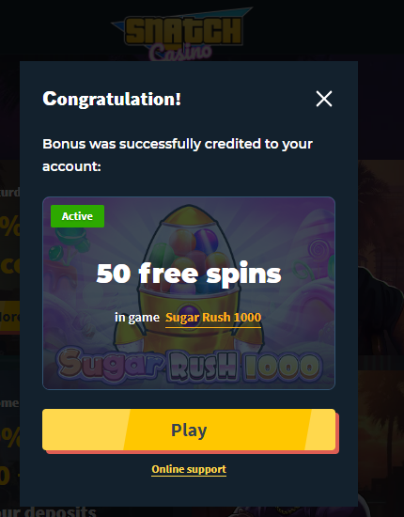Image resolution: width=404 pixels, height=517 pixels.
Task: Click the 'in game' label
Action: click(137, 317)
